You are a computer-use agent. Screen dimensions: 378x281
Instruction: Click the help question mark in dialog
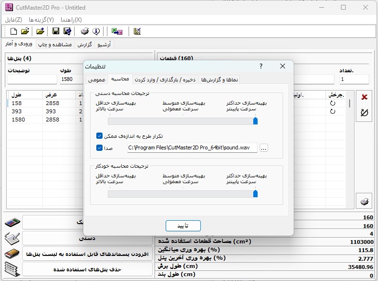(261, 66)
